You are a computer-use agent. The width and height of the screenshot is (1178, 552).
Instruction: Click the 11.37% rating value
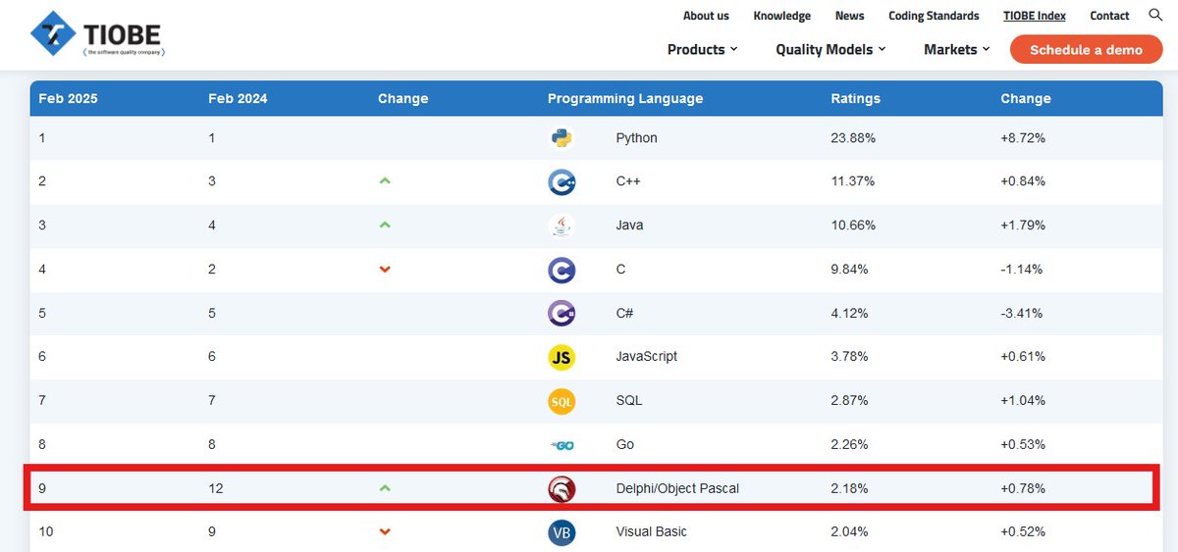pos(853,181)
